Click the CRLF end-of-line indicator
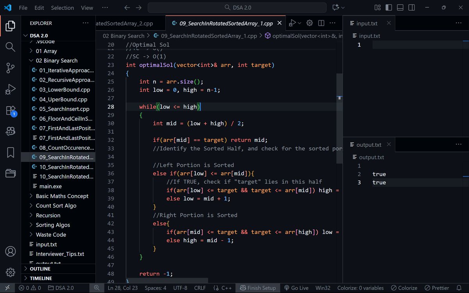Viewport: 469px width, 293px height. [x=200, y=288]
